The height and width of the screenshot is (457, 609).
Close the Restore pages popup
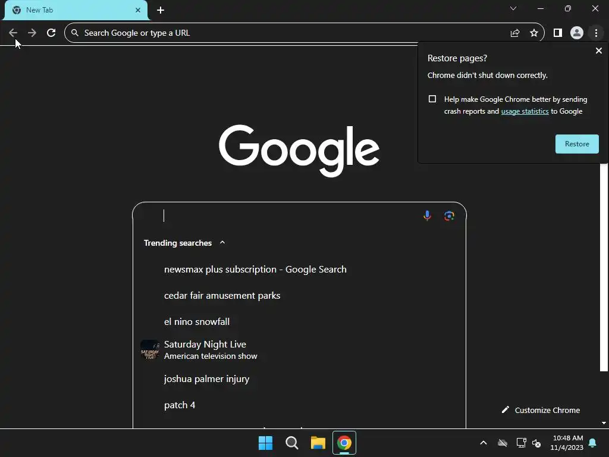tap(598, 51)
